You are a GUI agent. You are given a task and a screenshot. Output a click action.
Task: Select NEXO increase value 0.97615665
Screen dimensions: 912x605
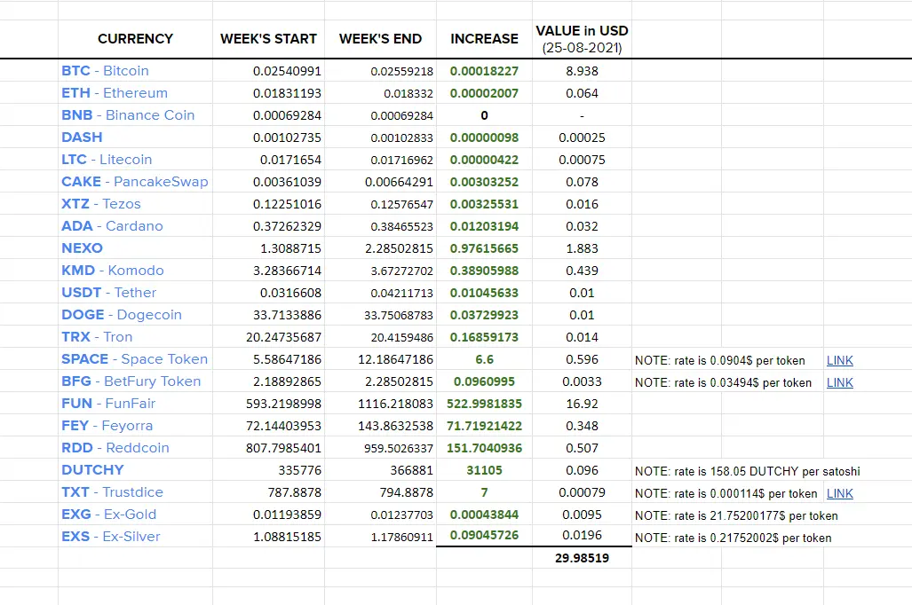point(484,248)
